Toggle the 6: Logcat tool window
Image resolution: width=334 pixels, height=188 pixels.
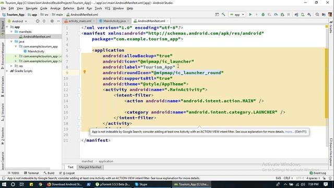coord(67,173)
